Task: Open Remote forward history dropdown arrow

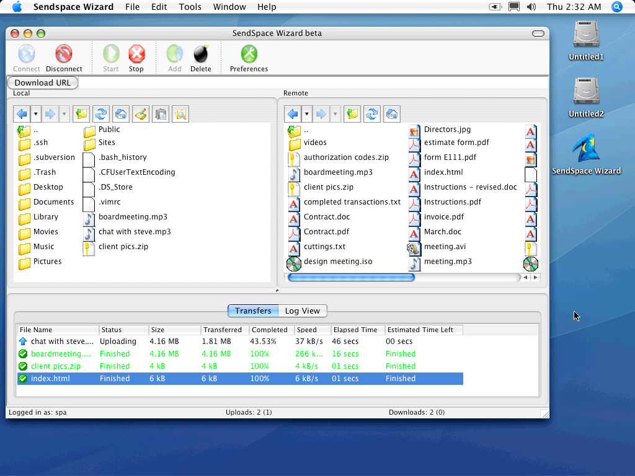Action: [x=335, y=114]
